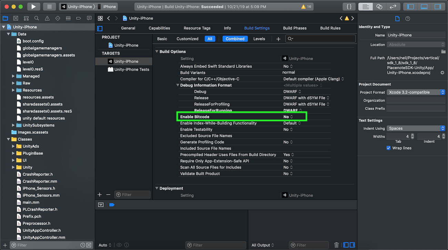The image size is (448, 250).
Task: Show only the console pane
Action: pos(352,245)
